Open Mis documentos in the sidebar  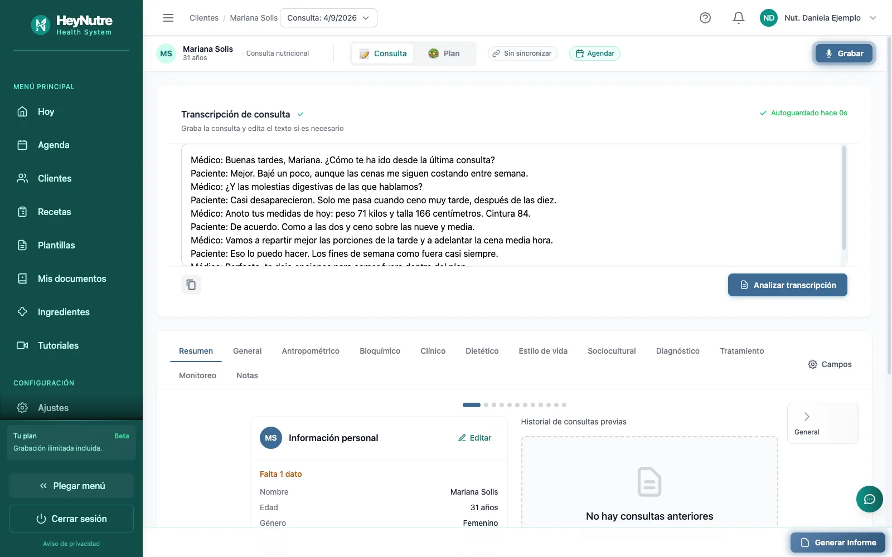(x=71, y=278)
